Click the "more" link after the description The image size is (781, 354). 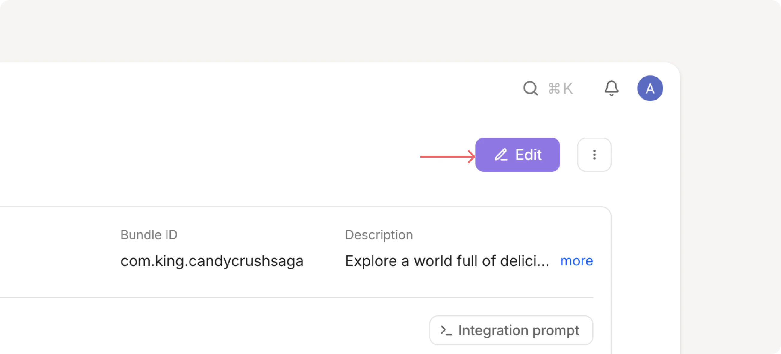(577, 261)
